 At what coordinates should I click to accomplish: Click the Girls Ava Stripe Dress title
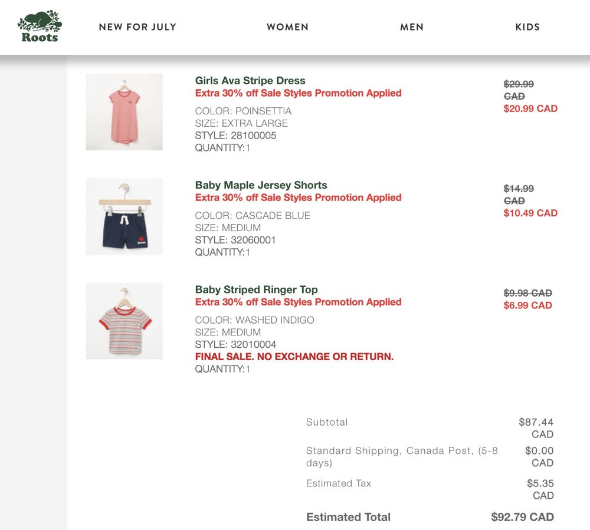pos(250,81)
